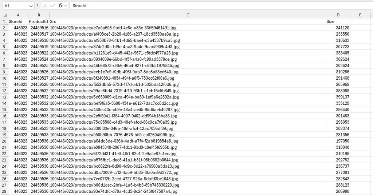
Task: Click the formula bar options dots handle
Action: click(38, 6)
